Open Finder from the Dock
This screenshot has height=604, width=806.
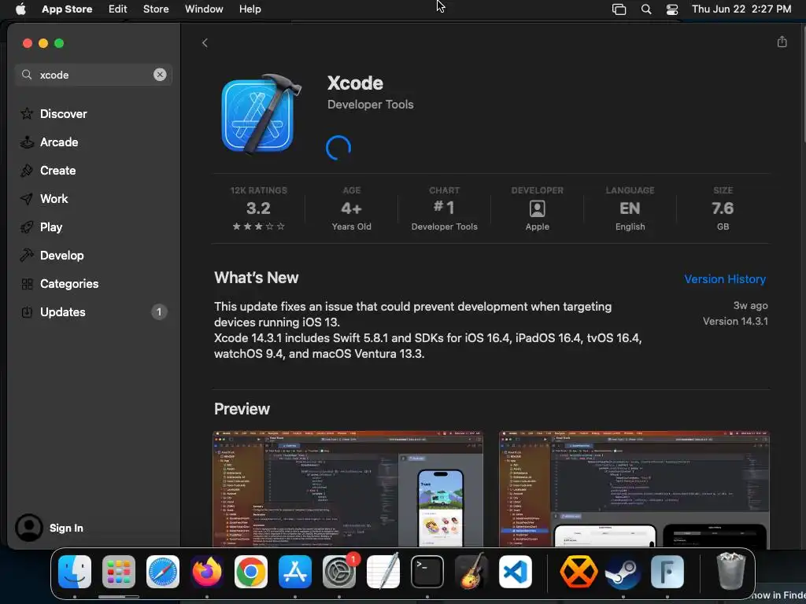[75, 572]
